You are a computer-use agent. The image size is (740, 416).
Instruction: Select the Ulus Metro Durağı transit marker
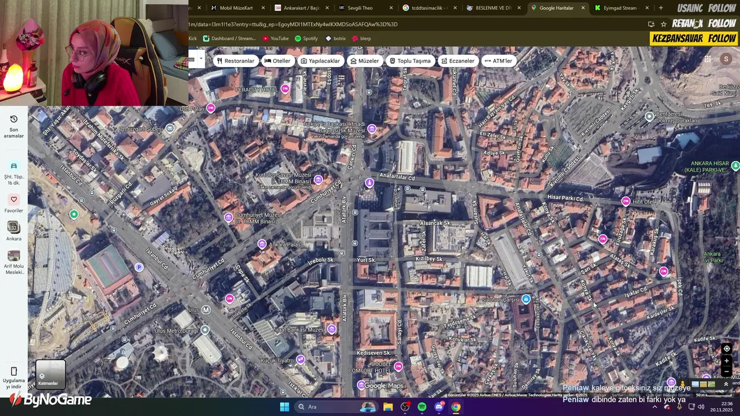(204, 330)
